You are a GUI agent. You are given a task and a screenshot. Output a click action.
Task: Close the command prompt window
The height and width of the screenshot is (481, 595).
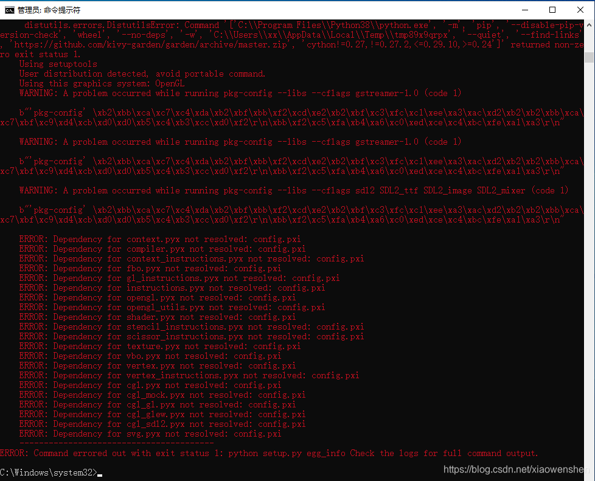click(580, 10)
